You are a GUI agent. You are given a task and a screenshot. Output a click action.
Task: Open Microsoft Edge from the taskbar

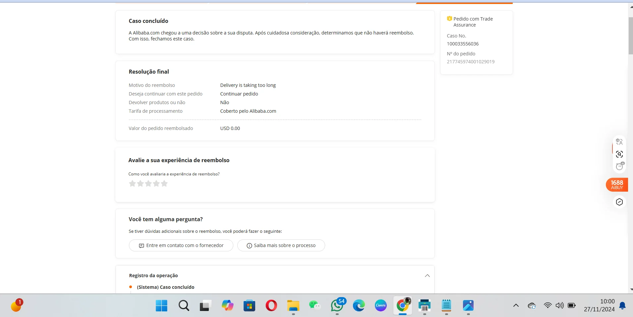pos(359,305)
